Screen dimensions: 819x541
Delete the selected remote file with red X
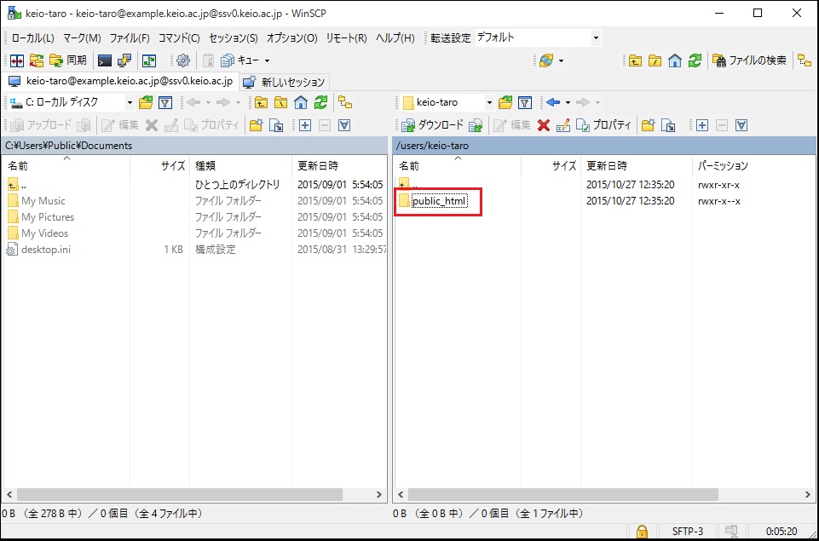pos(543,125)
